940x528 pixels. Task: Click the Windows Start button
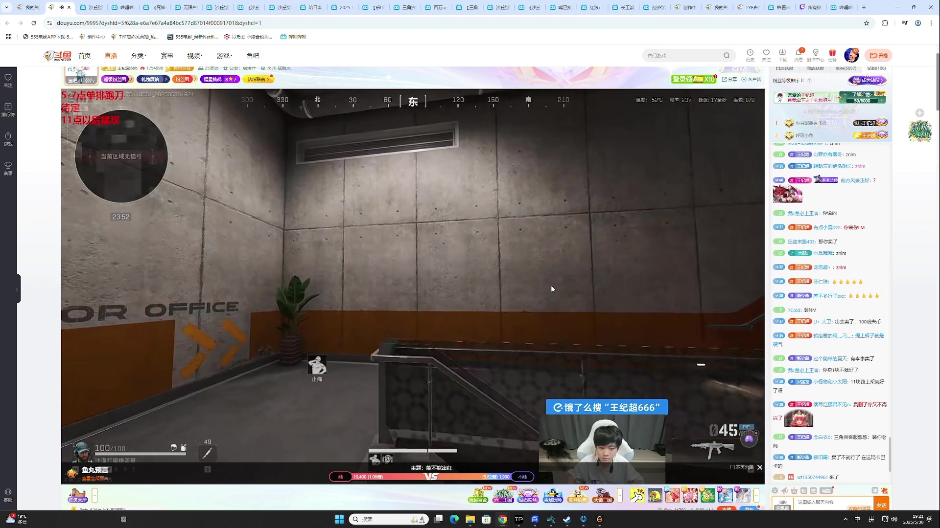tap(339, 519)
